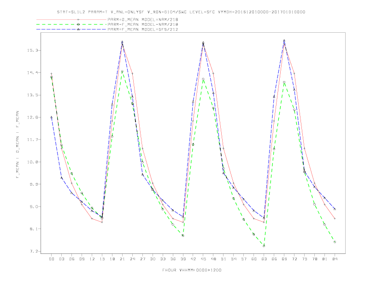Click x-axis forecast hour label 27
Screen dimensions: 365x282
coord(142,259)
